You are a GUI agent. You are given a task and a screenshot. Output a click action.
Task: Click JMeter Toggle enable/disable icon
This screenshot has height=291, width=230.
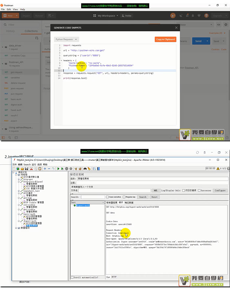pyautogui.click(x=54, y=168)
